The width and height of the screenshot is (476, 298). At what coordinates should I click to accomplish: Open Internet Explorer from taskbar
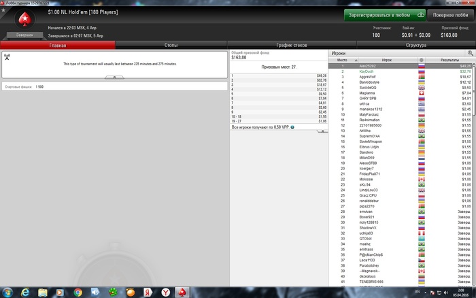pyautogui.click(x=25, y=293)
